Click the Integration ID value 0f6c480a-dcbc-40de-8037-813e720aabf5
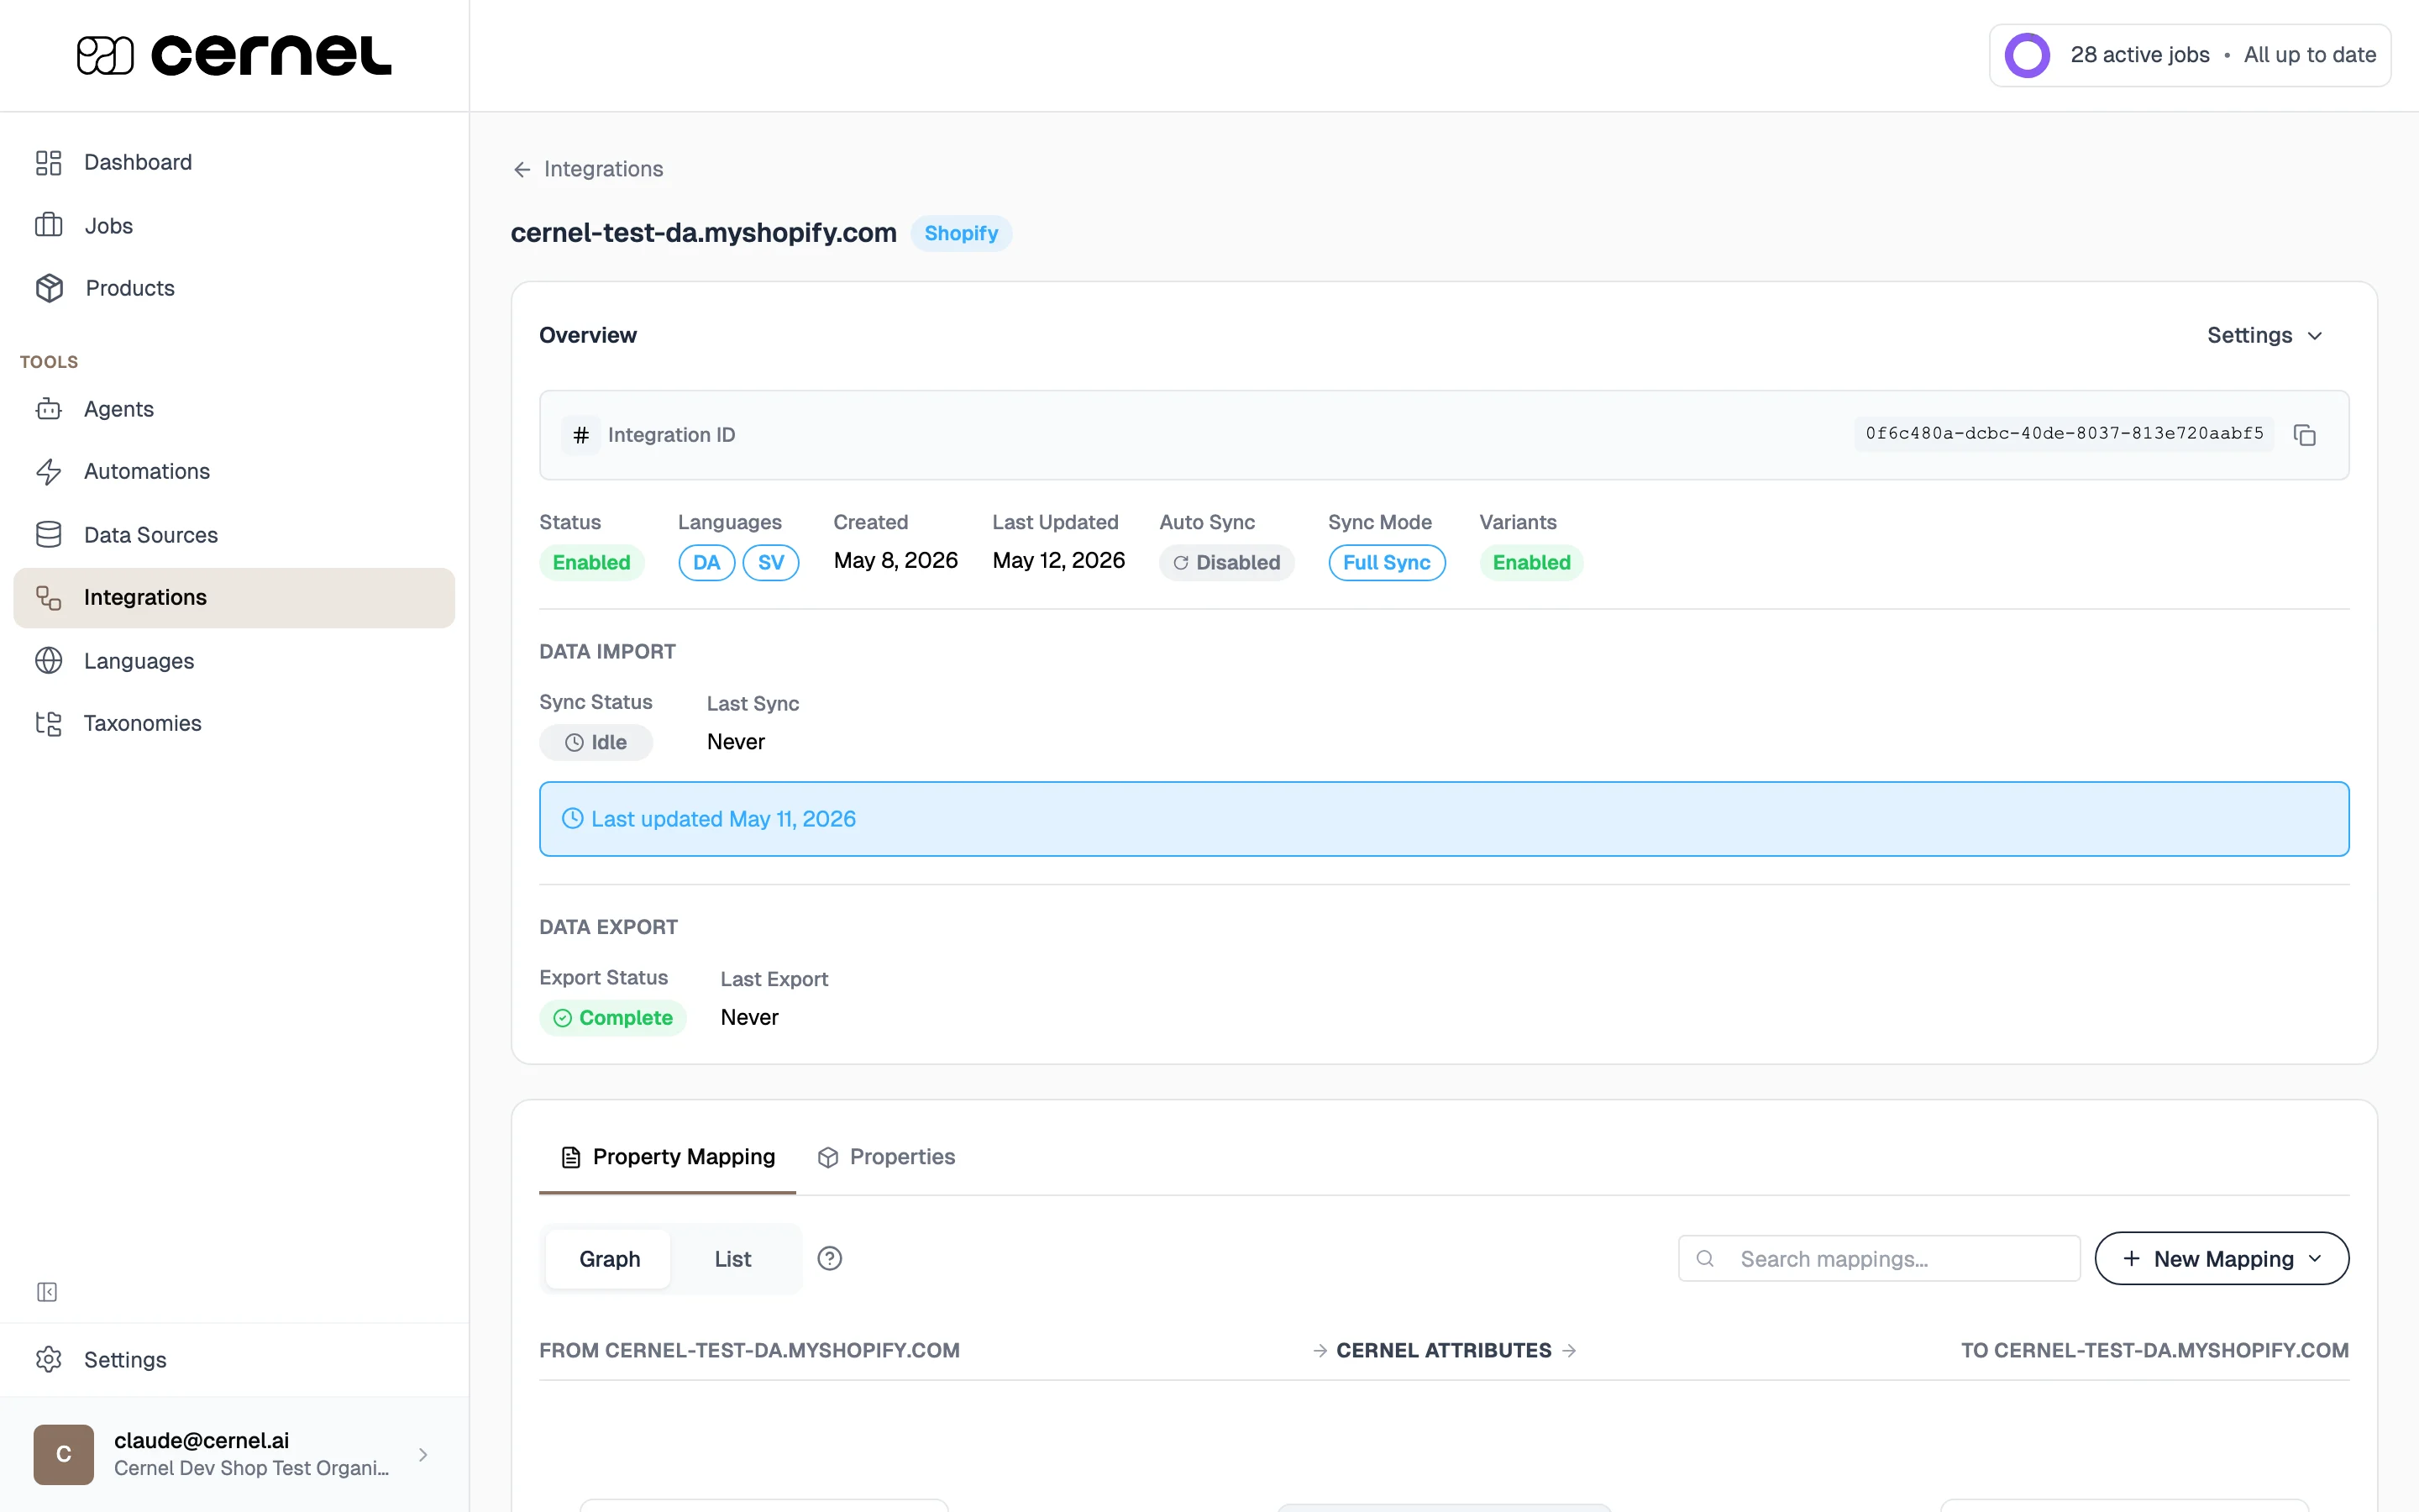Viewport: 2419px width, 1512px height. click(x=2065, y=434)
